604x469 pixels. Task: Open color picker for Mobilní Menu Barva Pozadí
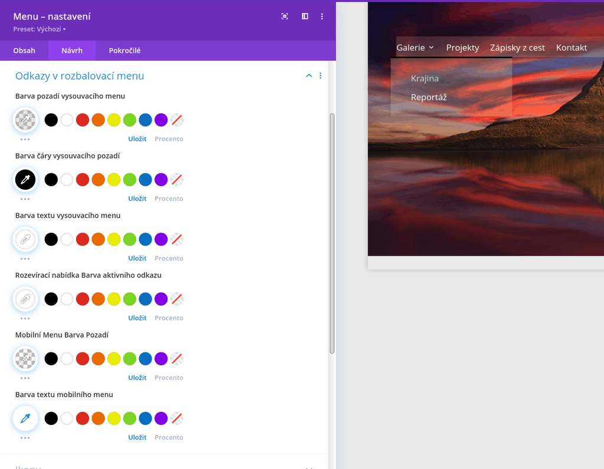25,359
